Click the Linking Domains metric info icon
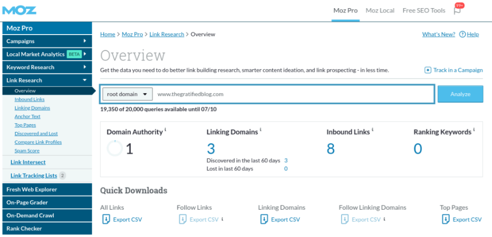 pyautogui.click(x=260, y=130)
